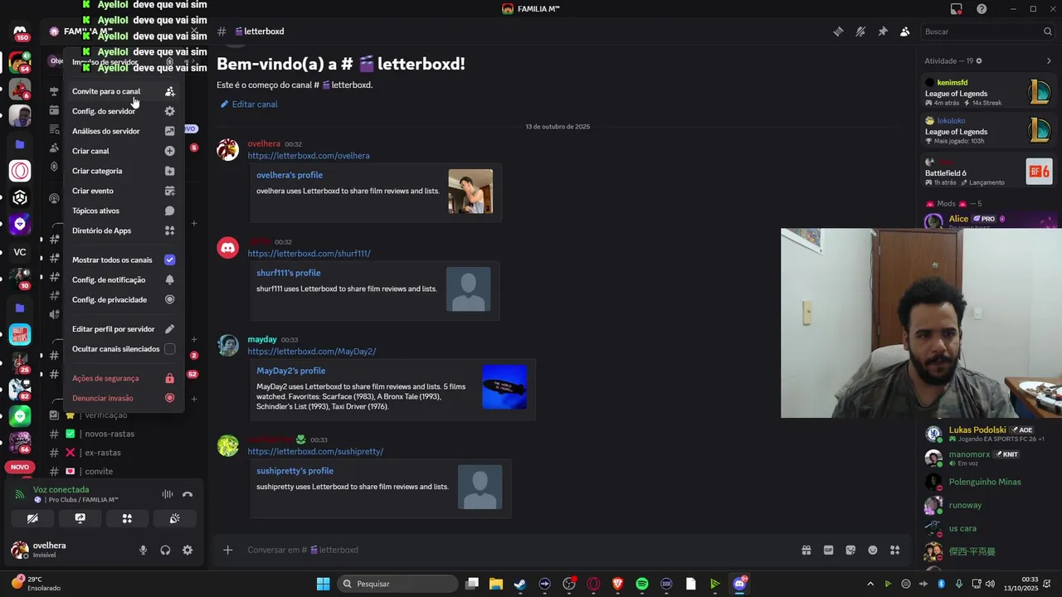
Task: Open user settings gear icon
Action: click(188, 550)
